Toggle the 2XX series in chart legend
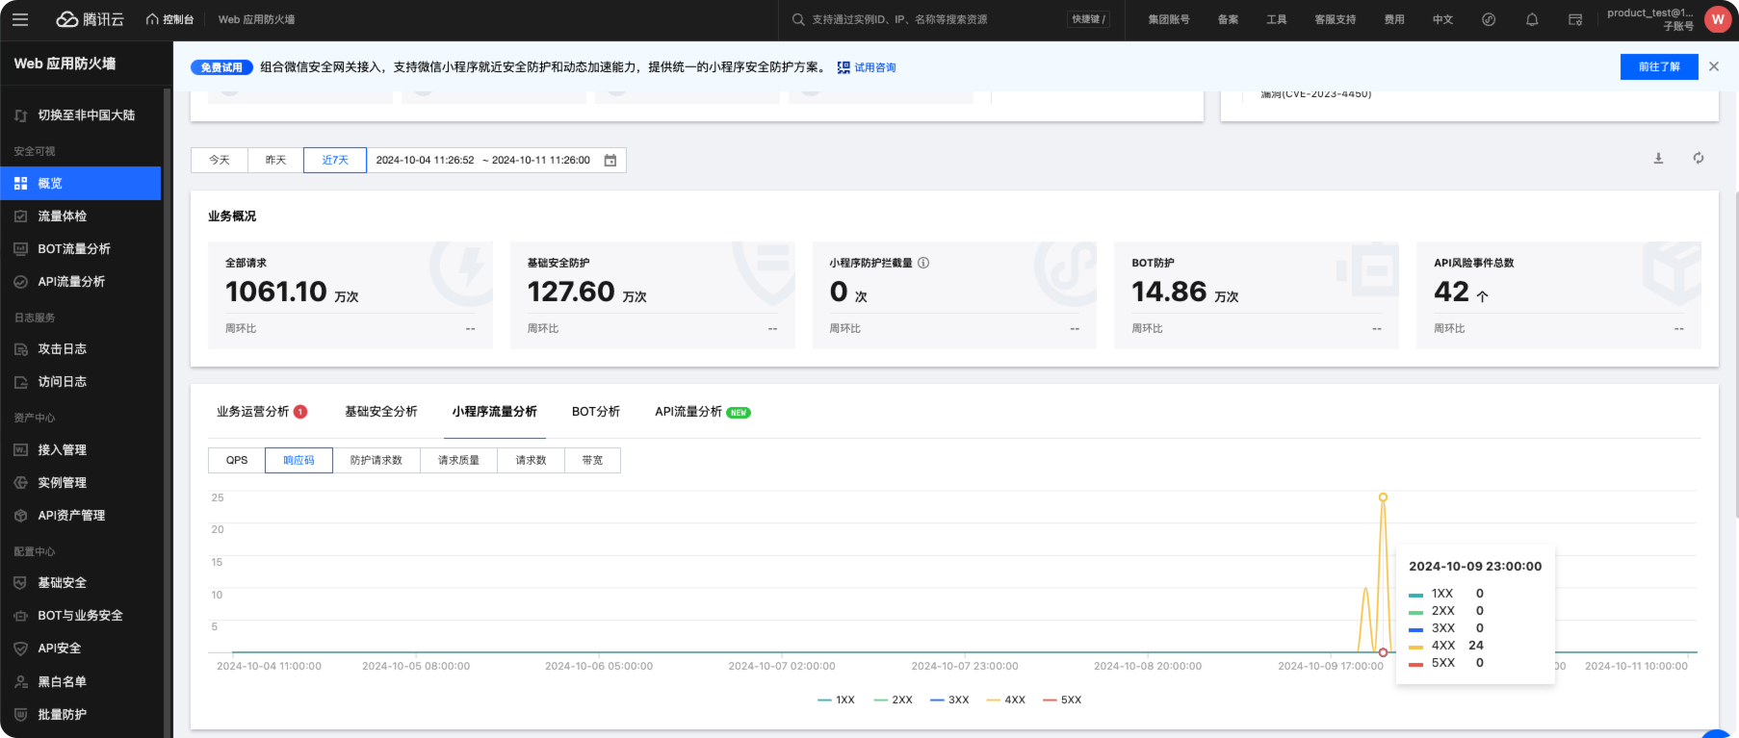Image resolution: width=1739 pixels, height=738 pixels. point(893,700)
